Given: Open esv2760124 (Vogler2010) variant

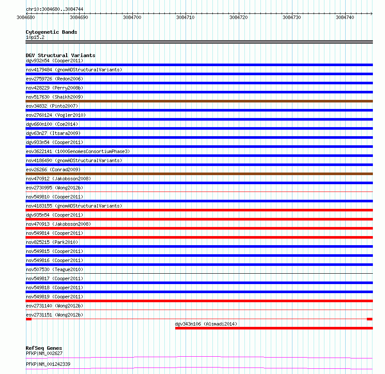Looking at the screenshot, I should click(x=56, y=115).
